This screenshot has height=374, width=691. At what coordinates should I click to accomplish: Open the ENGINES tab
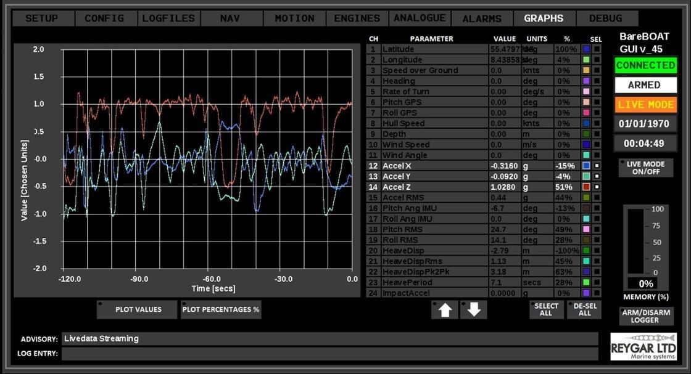(x=357, y=18)
